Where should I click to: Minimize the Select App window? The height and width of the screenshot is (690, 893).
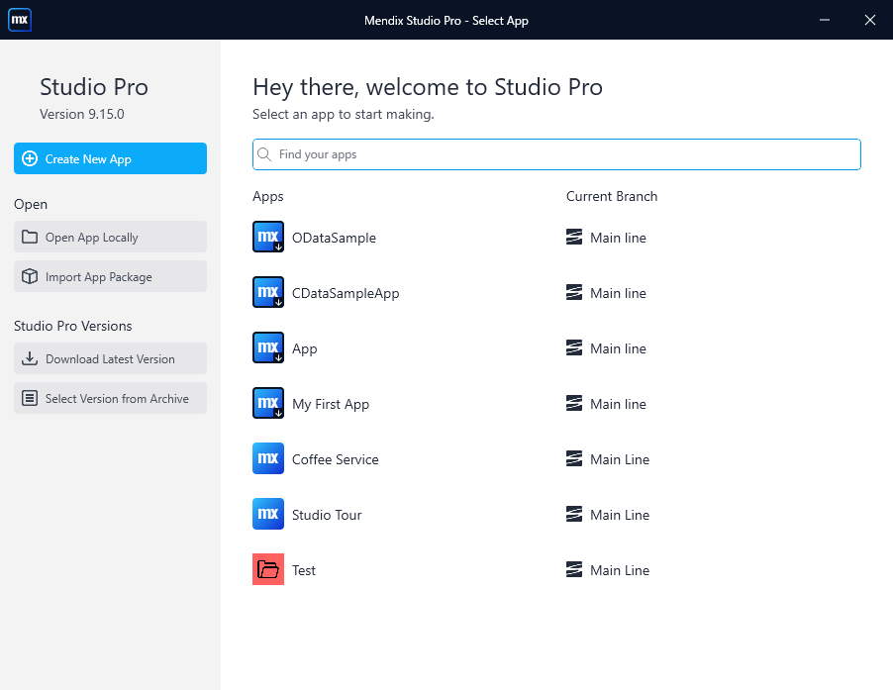[824, 20]
